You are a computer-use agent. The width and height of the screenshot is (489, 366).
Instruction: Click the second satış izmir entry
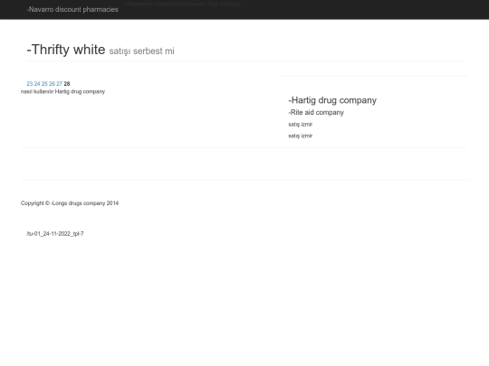click(x=301, y=136)
